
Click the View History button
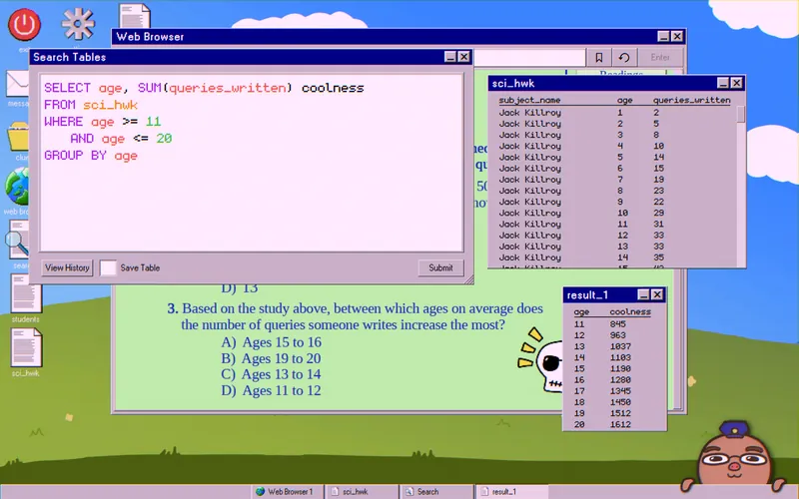67,267
